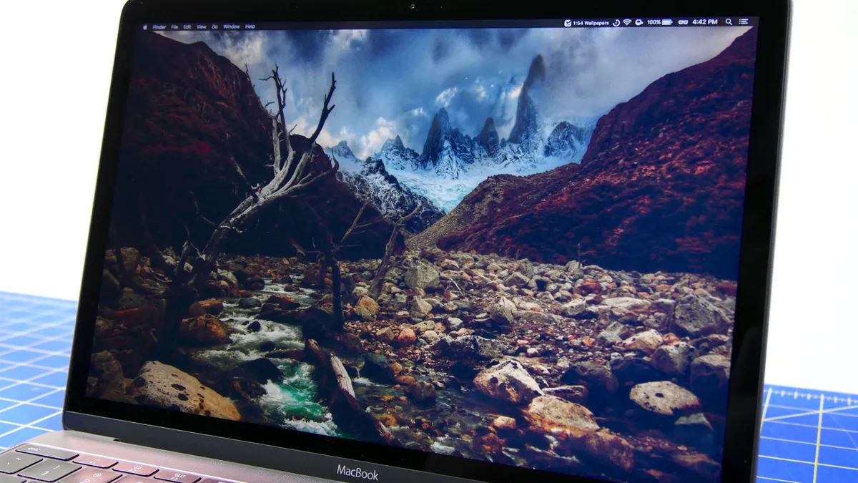Open the Help menu
Screen dimensions: 858x483
pos(250,27)
